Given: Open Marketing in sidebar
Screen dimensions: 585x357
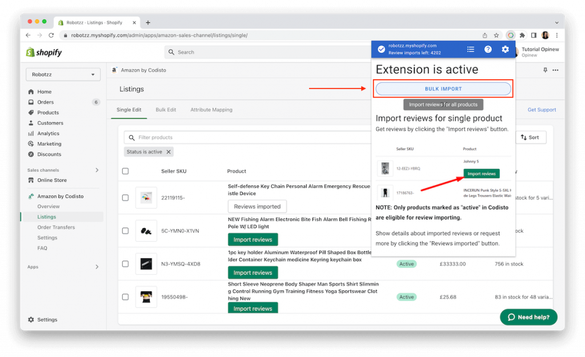Looking at the screenshot, I should click(49, 144).
